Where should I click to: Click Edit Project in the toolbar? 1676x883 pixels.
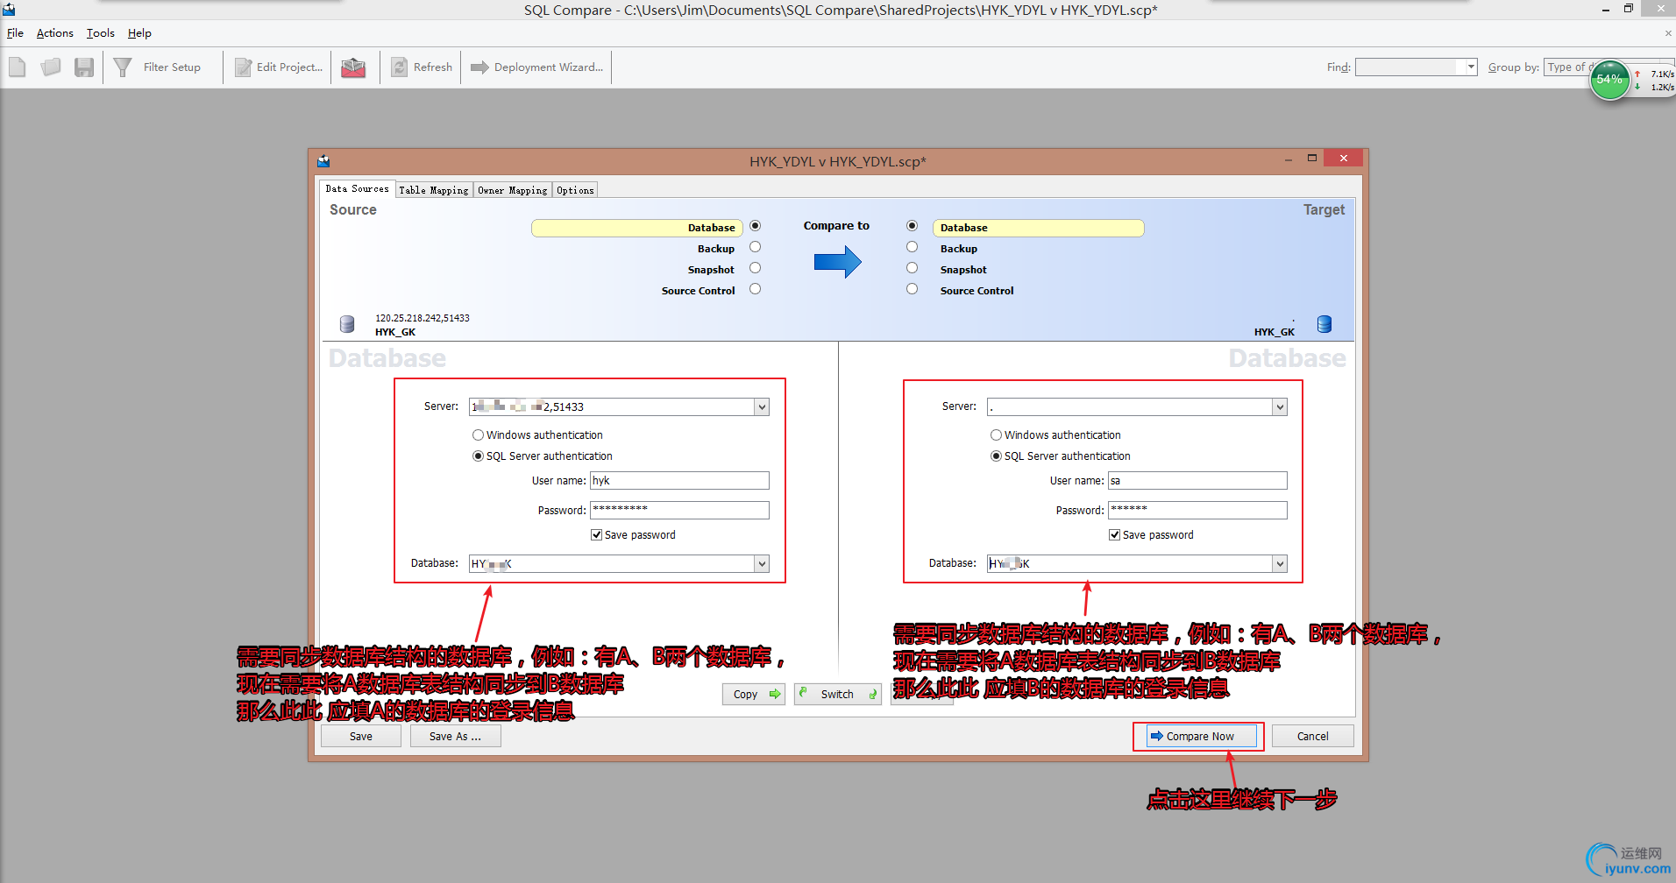279,67
